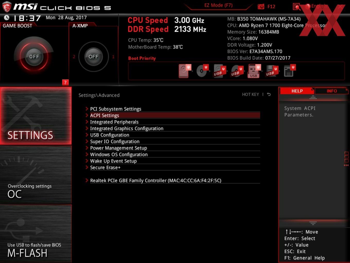The image size is (350, 263).
Task: Click the DDR Speed 2133 MHz value
Action: tap(190, 29)
